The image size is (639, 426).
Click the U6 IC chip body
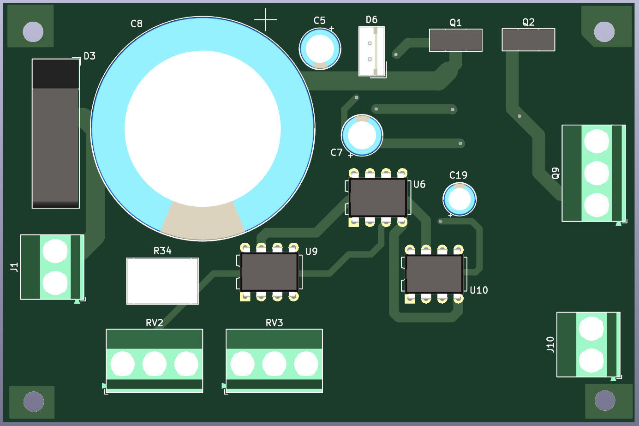[378, 198]
